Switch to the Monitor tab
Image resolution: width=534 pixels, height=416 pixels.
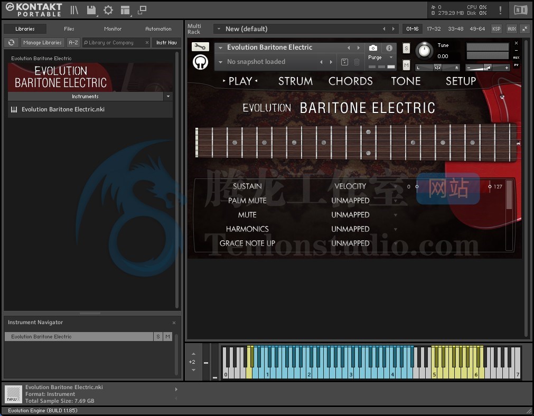(113, 29)
